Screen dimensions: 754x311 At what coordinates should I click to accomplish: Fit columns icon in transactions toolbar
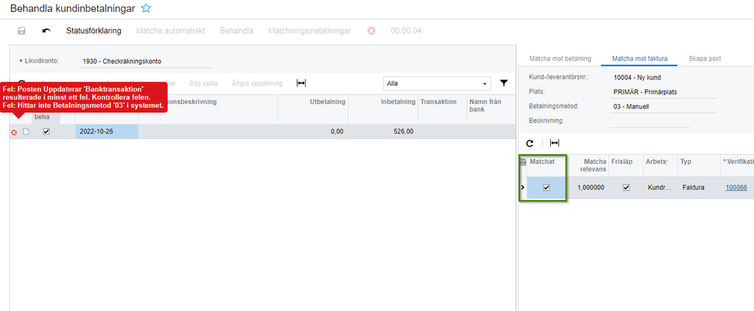click(x=301, y=83)
